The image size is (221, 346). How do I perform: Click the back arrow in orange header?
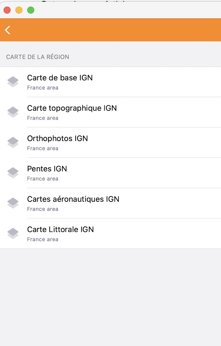point(8,30)
